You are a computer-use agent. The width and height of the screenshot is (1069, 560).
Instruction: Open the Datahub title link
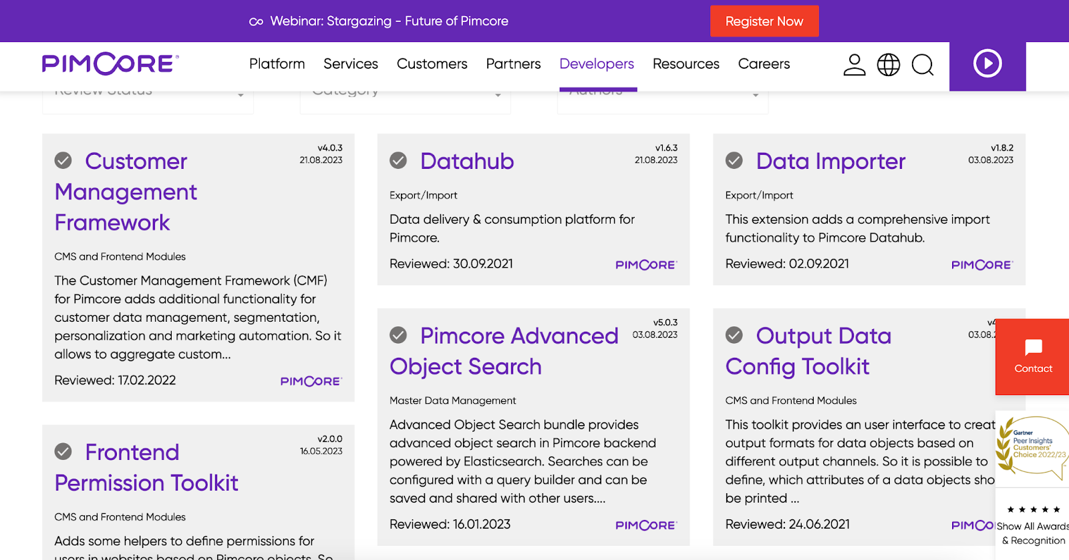click(x=467, y=161)
